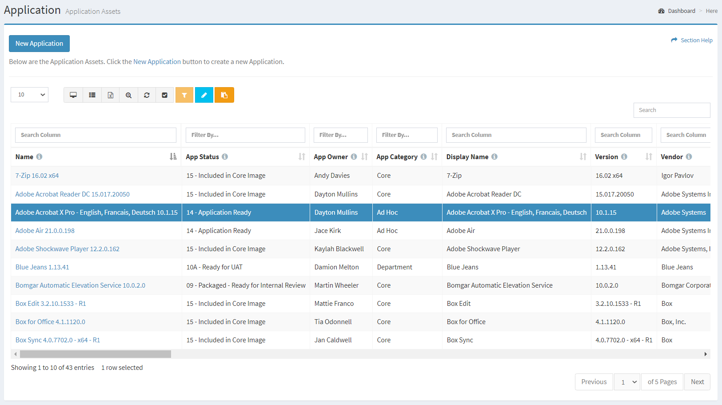This screenshot has width=722, height=405.
Task: Click the orange filter funnel icon
Action: tap(184, 95)
